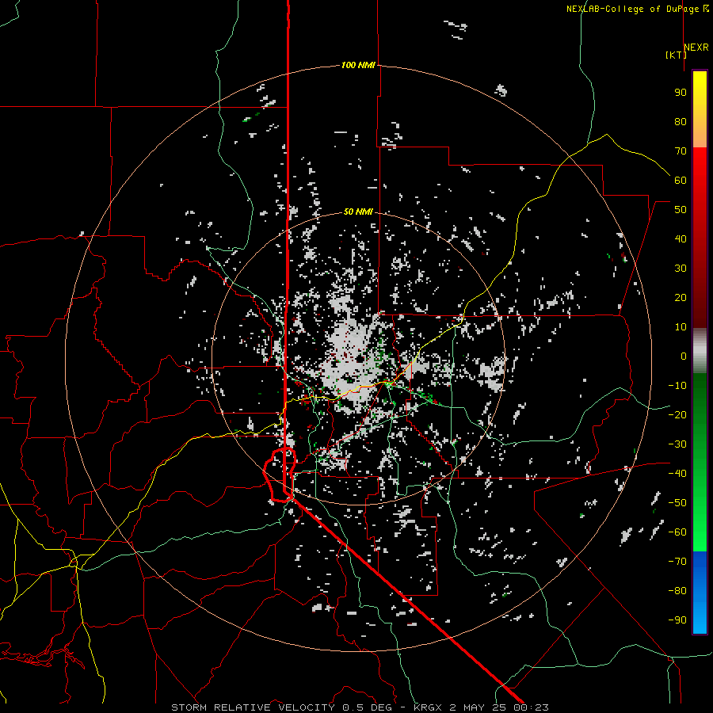Click the blue segment of the color bar

pos(700,593)
